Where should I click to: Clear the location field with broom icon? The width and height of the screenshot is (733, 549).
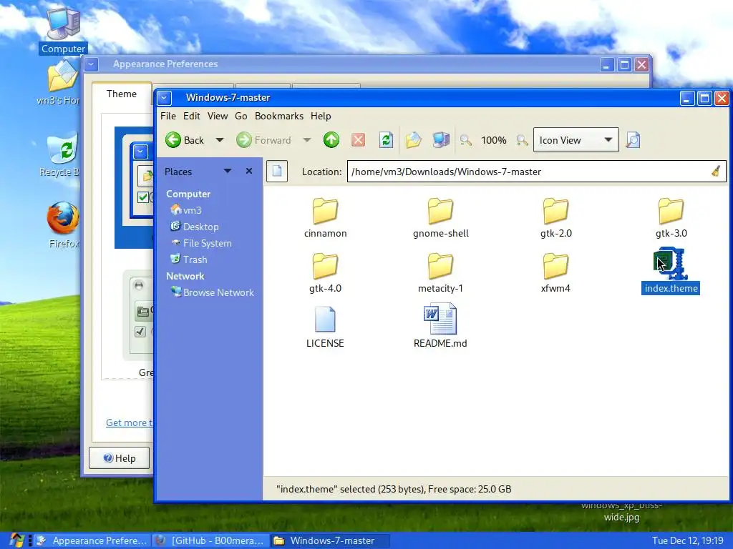(716, 172)
